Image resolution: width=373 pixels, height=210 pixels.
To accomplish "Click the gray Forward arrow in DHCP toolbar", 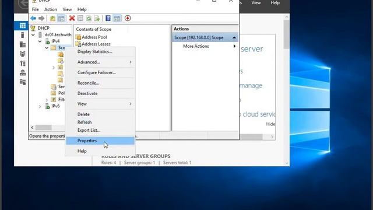I will [x=41, y=18].
